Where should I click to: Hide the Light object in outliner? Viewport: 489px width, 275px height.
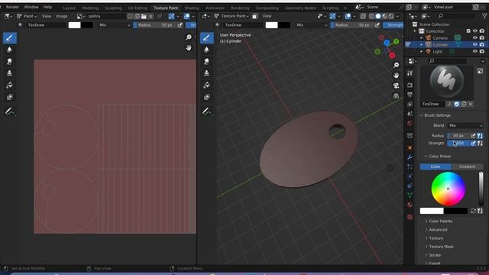(474, 51)
